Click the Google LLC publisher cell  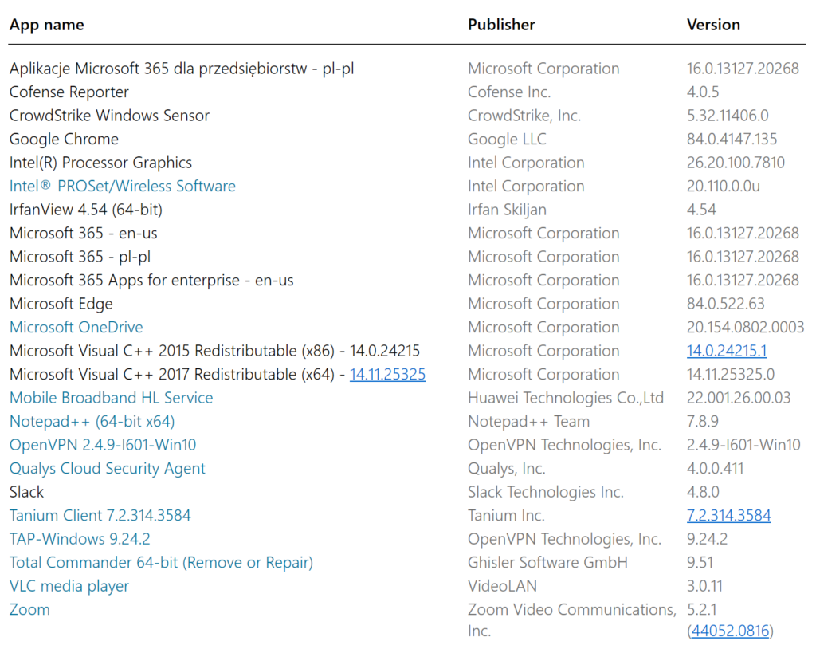(x=507, y=139)
